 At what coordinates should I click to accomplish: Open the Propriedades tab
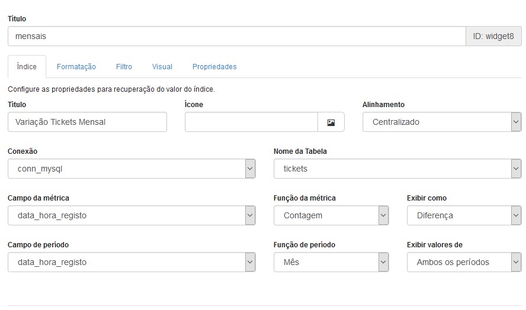click(214, 67)
